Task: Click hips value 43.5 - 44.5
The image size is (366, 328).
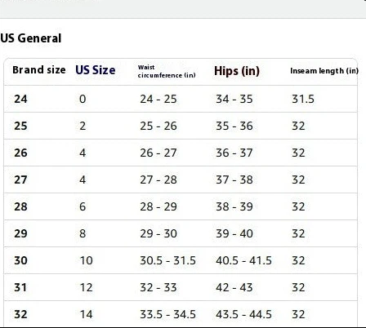Action: (243, 314)
